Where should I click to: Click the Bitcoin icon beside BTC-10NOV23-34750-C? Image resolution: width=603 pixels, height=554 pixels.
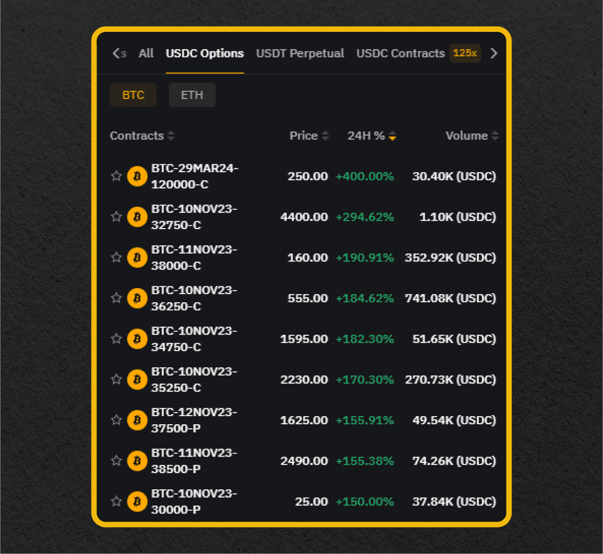point(137,339)
